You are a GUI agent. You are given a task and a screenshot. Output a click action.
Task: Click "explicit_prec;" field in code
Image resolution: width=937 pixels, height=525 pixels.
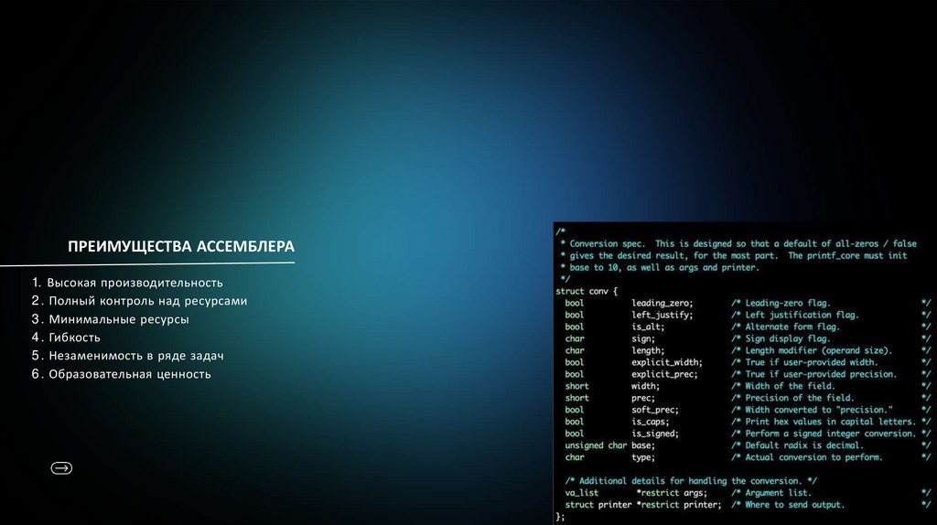(x=664, y=374)
